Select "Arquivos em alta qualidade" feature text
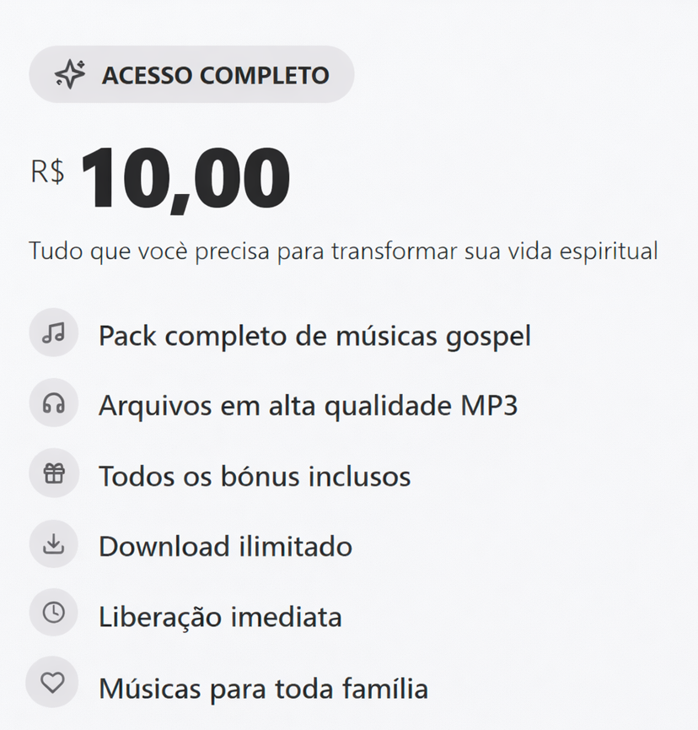The height and width of the screenshot is (730, 698). [x=275, y=406]
